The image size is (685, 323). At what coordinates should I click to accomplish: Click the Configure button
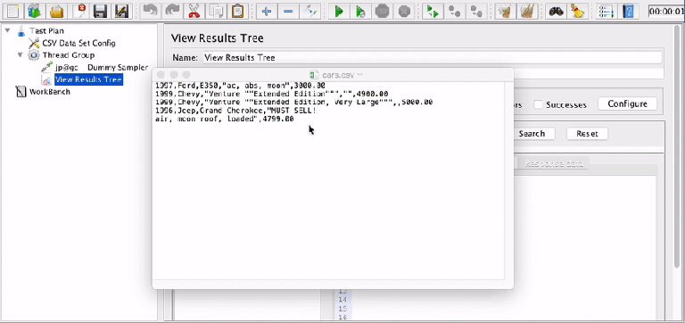627,104
